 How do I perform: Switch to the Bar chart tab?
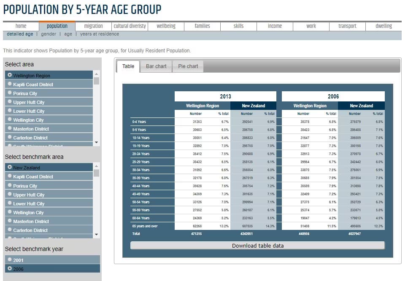click(x=156, y=66)
